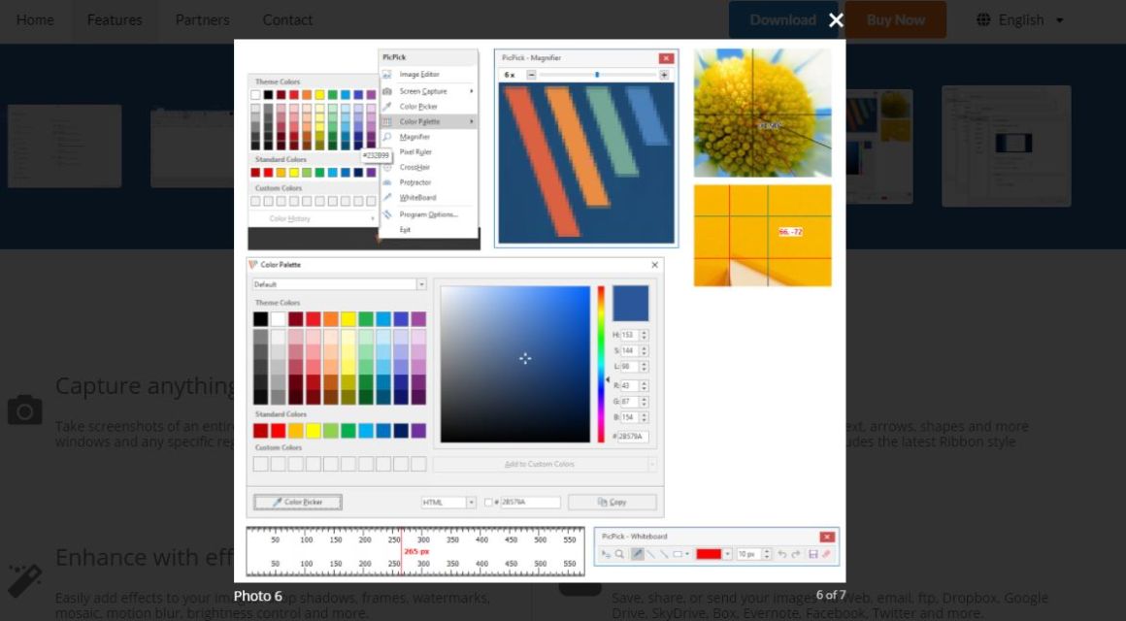Click the hex field showing 2B579A beside the hue bar
This screenshot has width=1126, height=621.
click(x=633, y=437)
